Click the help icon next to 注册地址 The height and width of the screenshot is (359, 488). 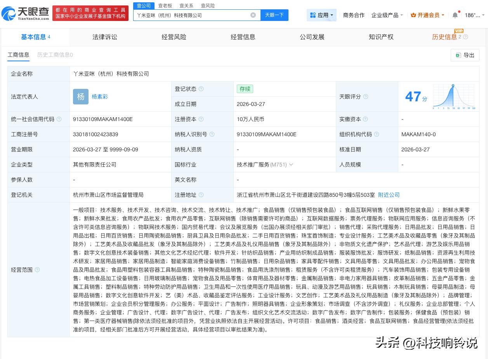click(x=201, y=195)
